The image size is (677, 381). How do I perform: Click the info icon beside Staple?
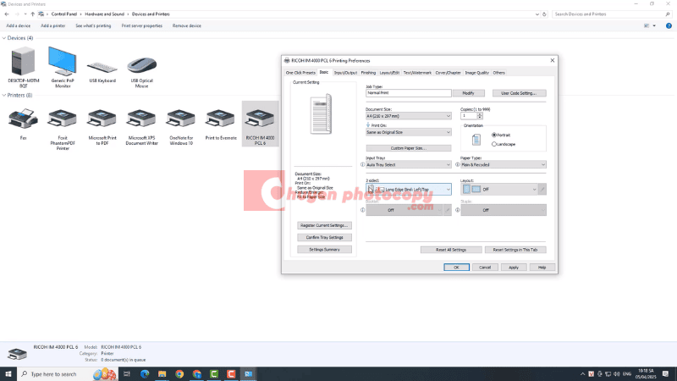[x=458, y=210]
